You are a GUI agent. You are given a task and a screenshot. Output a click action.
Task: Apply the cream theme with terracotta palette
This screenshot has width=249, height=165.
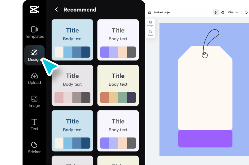coord(118,85)
